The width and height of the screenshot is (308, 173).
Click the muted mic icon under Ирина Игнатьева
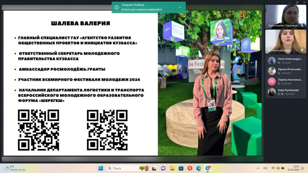pos(279,73)
